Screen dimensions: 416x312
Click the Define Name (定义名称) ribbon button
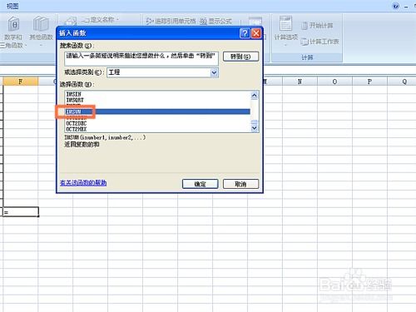click(x=100, y=20)
